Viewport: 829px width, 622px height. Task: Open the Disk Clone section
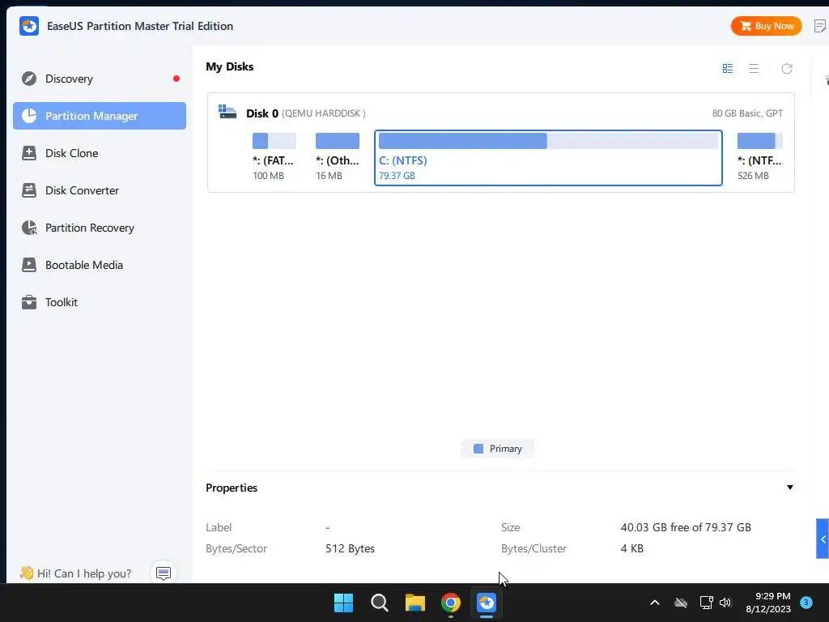100,153
